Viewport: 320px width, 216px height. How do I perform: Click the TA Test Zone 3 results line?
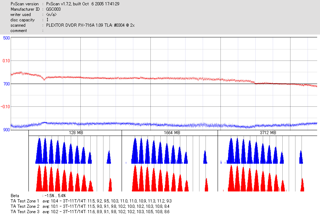tap(90, 211)
